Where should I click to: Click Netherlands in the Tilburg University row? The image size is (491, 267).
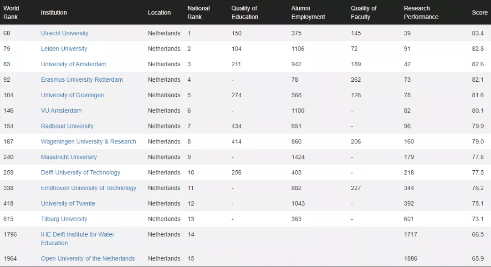pyautogui.click(x=164, y=219)
